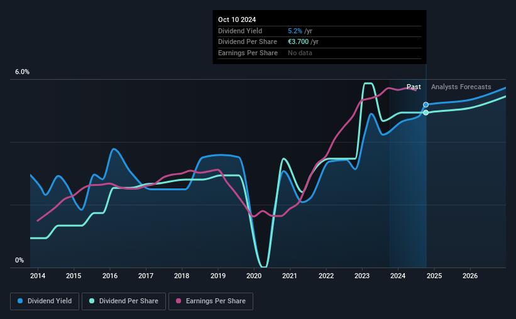This screenshot has width=516, height=319.
Task: Click the €3.700 dividend per share value
Action: (298, 42)
